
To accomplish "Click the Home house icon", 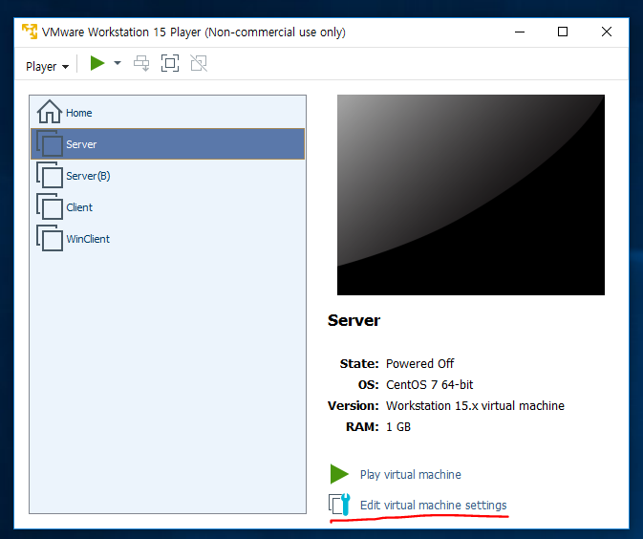I will (x=50, y=112).
